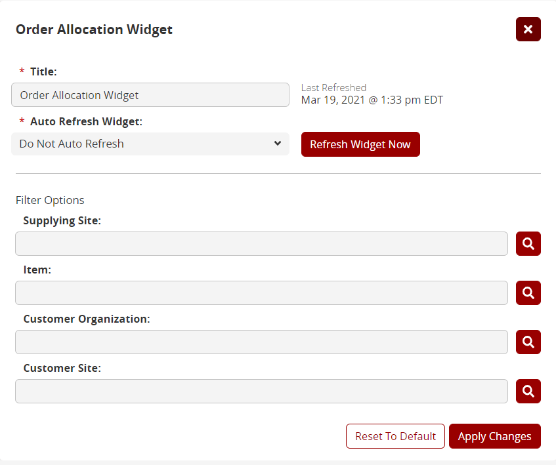Click the dialog header title text
Viewport: 556px width, 465px height.
(94, 30)
